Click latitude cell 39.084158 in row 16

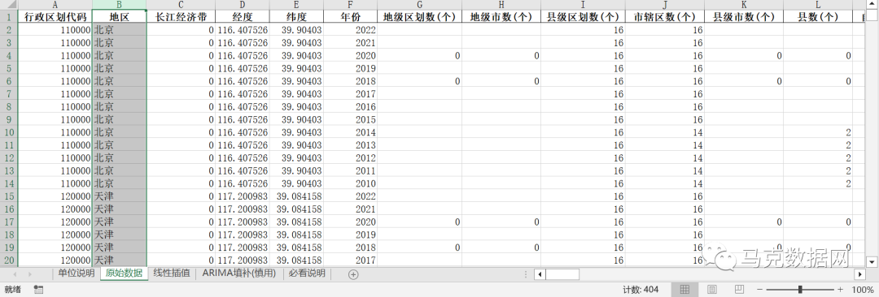[x=296, y=209]
